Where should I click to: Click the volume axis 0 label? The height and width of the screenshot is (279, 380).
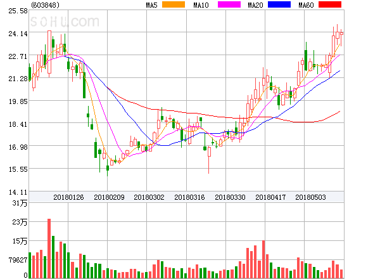(25, 275)
